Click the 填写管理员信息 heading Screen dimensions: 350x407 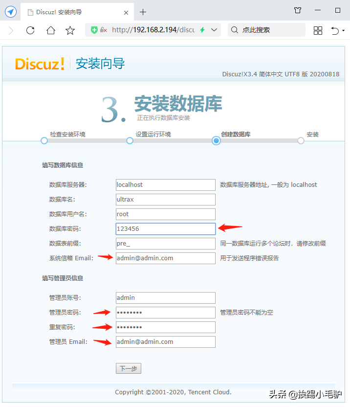pos(63,278)
